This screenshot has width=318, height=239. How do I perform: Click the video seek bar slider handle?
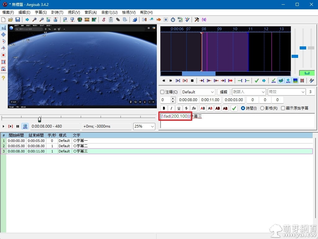click(x=40, y=119)
